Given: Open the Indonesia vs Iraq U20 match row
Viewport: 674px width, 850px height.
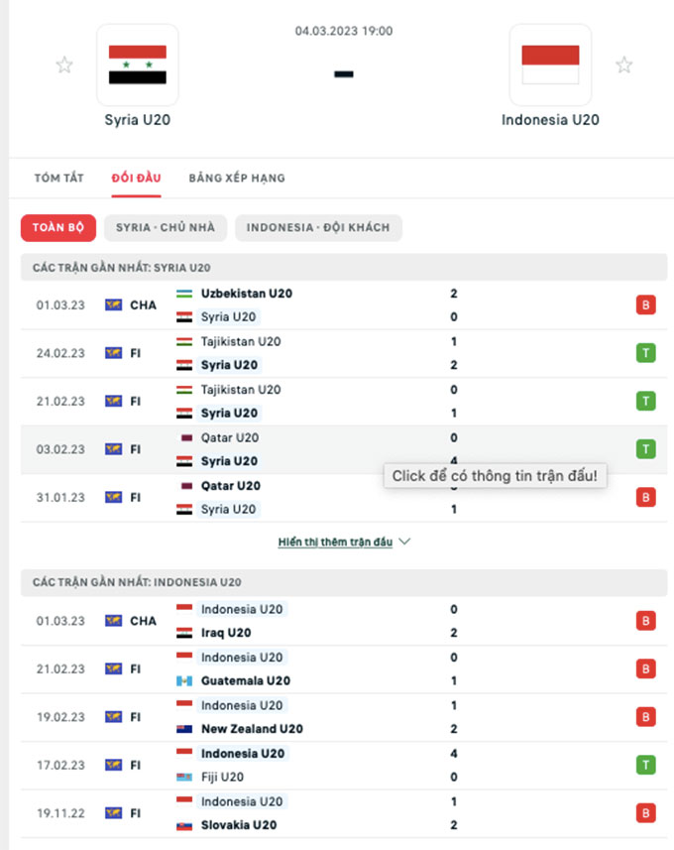Looking at the screenshot, I should coord(344,621).
